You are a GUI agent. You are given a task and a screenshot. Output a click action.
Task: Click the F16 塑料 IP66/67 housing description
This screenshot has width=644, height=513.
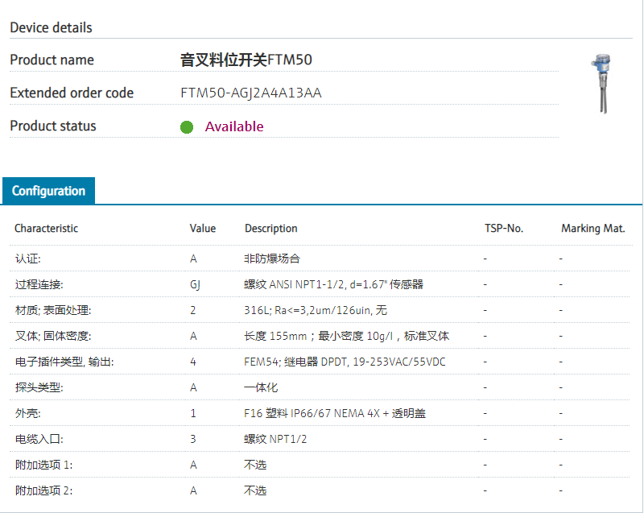[x=335, y=413]
